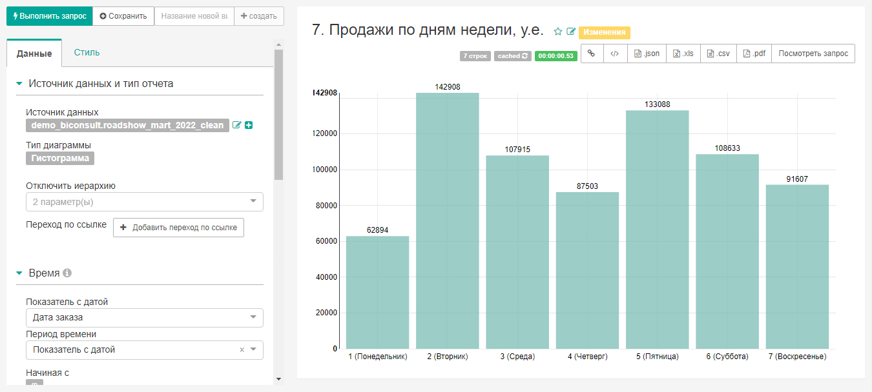Screen dimensions: 872x392
Task: Open the Показатель с датой dropdown
Action: click(x=145, y=317)
